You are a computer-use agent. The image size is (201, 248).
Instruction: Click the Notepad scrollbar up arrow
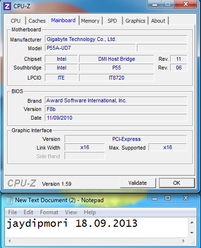pos(192,222)
